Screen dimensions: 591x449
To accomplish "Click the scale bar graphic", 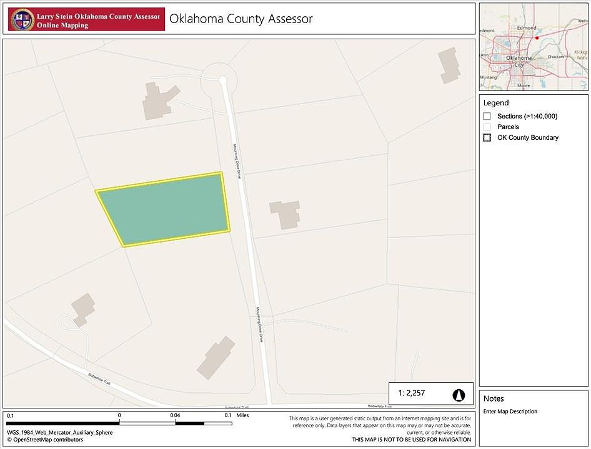I will (x=119, y=423).
